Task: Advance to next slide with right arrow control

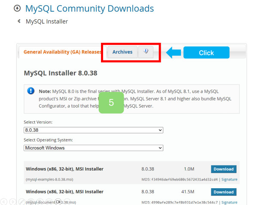Action: [x=12, y=202]
